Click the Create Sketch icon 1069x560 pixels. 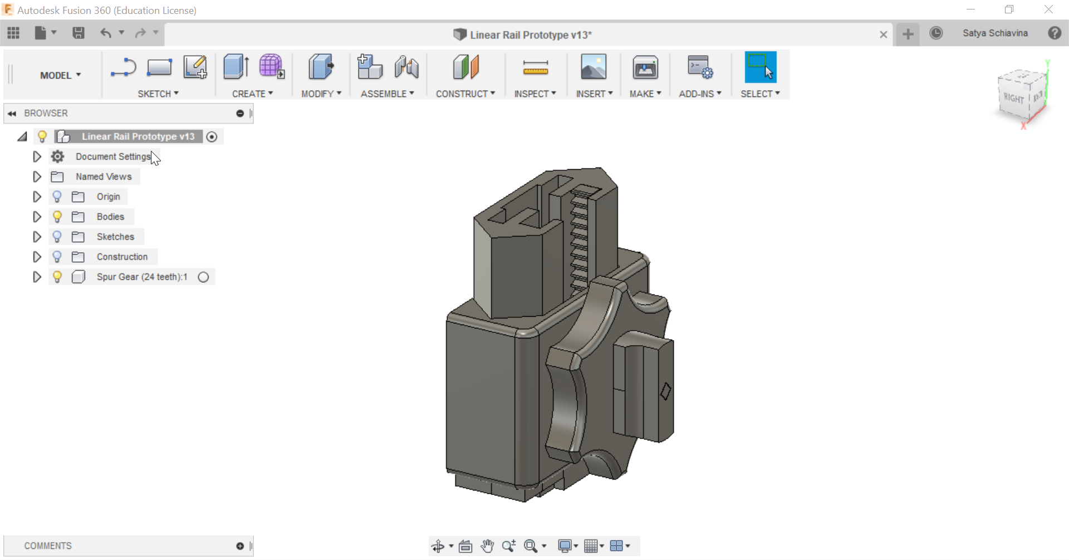coord(195,67)
